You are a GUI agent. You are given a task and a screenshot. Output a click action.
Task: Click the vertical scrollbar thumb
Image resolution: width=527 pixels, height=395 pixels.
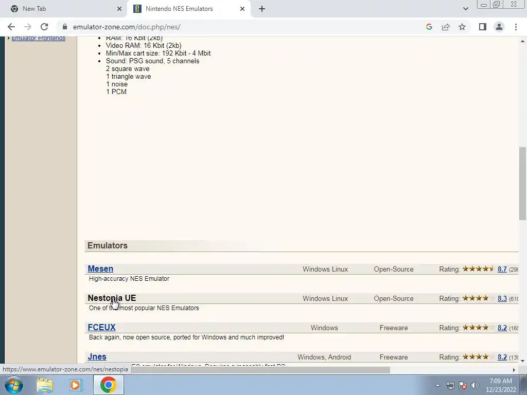tap(522, 184)
